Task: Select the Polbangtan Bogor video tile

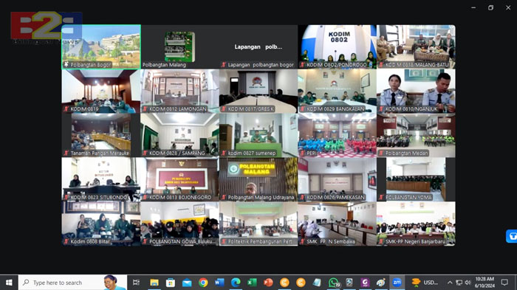Action: point(101,46)
